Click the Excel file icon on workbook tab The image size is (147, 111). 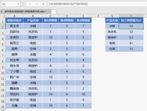click(x=3, y=12)
